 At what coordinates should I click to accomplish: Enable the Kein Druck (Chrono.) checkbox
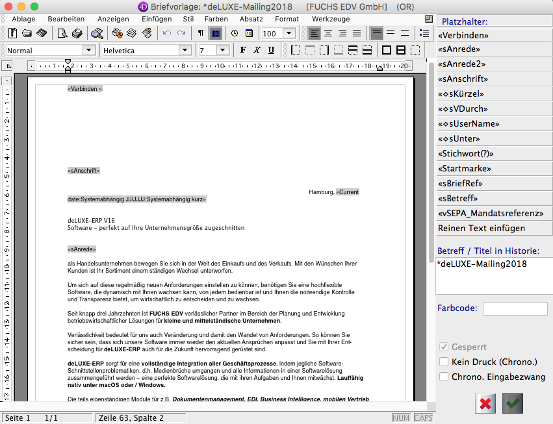444,362
